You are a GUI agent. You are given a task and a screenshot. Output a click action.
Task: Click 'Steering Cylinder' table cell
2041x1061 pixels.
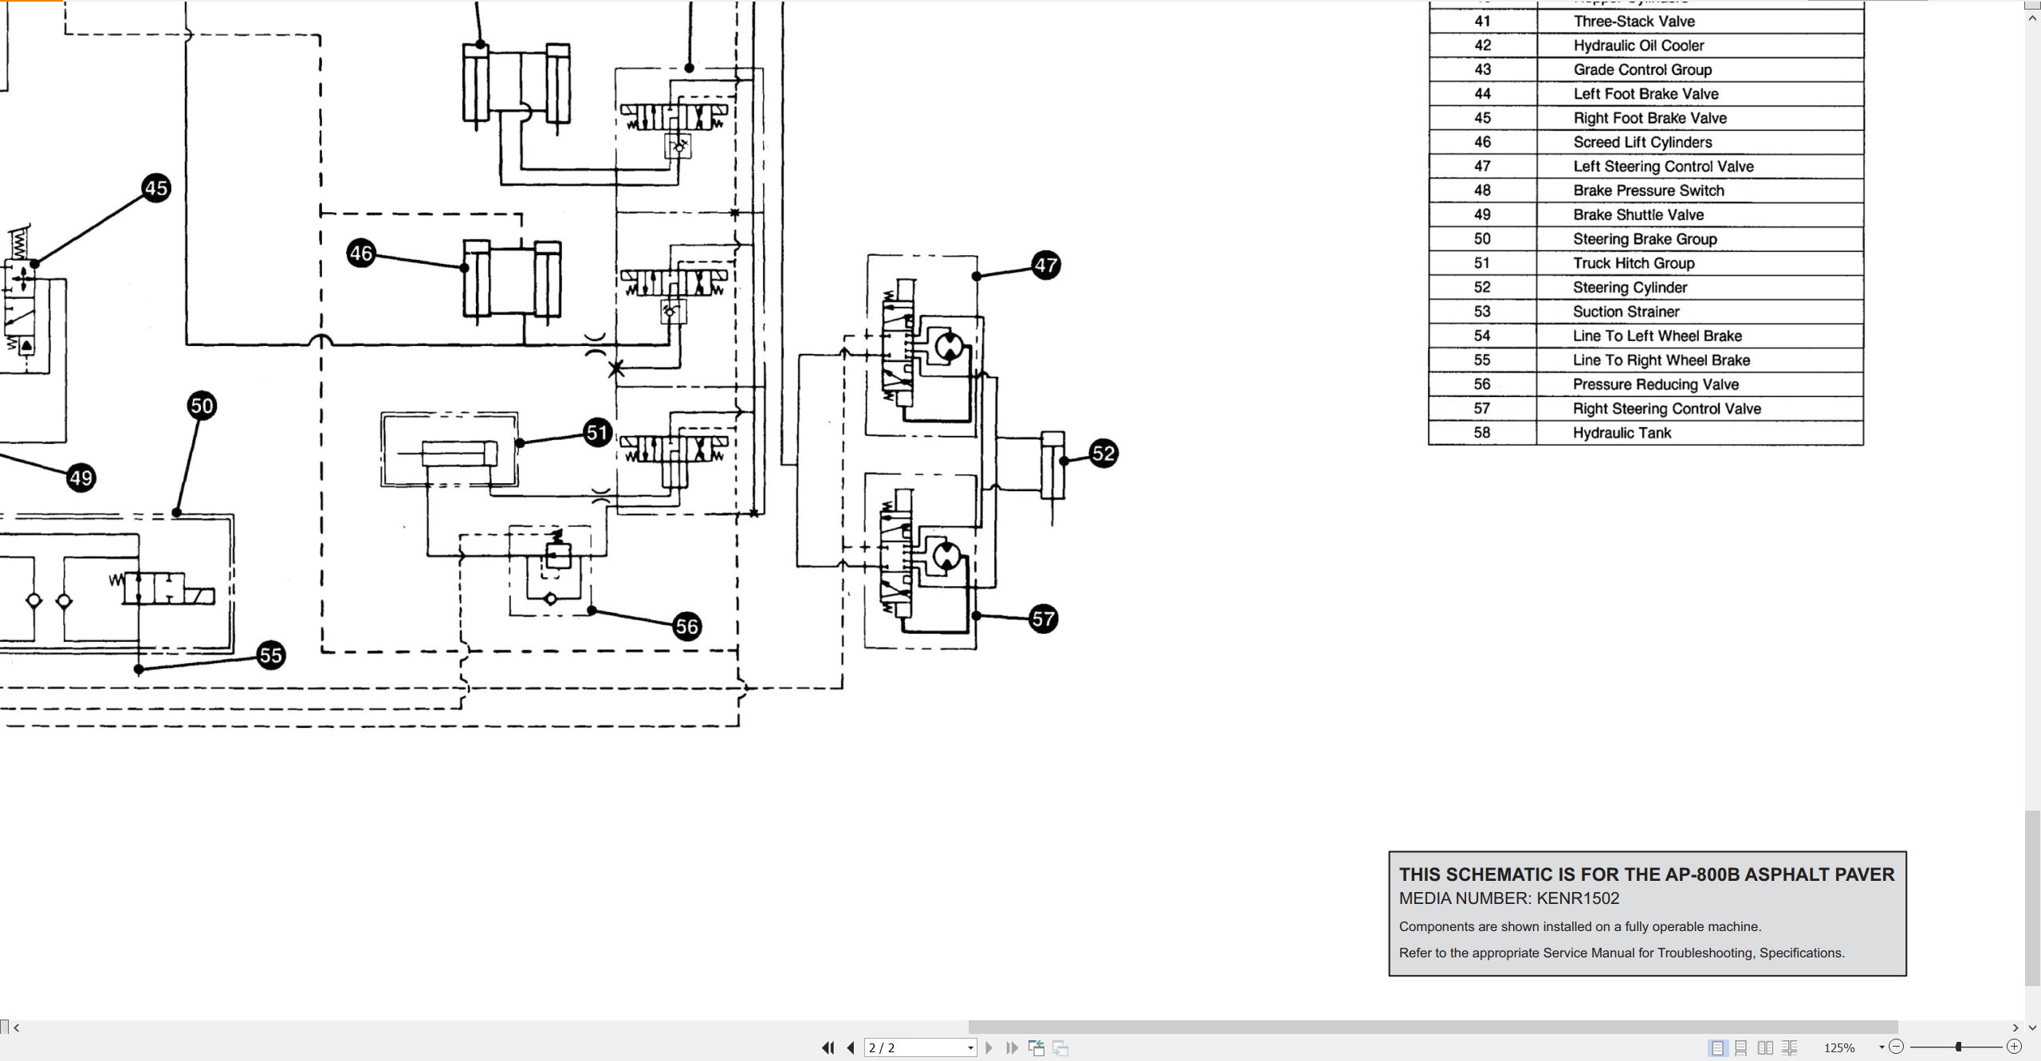(1701, 287)
